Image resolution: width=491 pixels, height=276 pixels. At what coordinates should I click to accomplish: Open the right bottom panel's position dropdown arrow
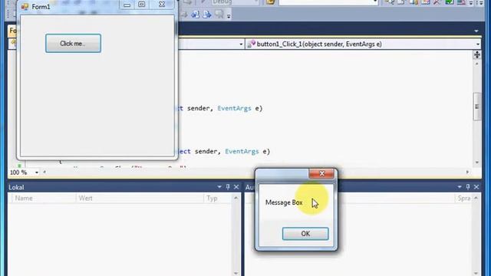[x=460, y=187]
